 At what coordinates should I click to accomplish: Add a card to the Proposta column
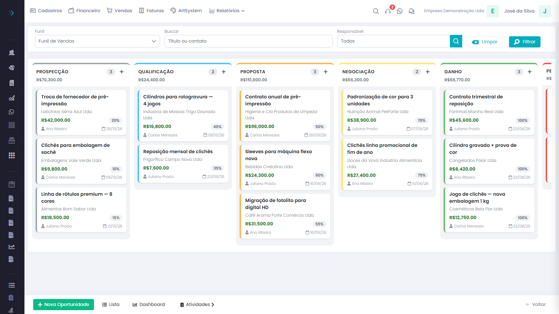(x=326, y=72)
